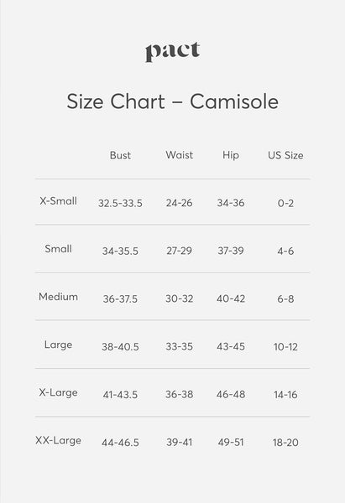Screen dimensions: 345x503
Task: Select the Size Chart – Camisole title
Action: [173, 101]
